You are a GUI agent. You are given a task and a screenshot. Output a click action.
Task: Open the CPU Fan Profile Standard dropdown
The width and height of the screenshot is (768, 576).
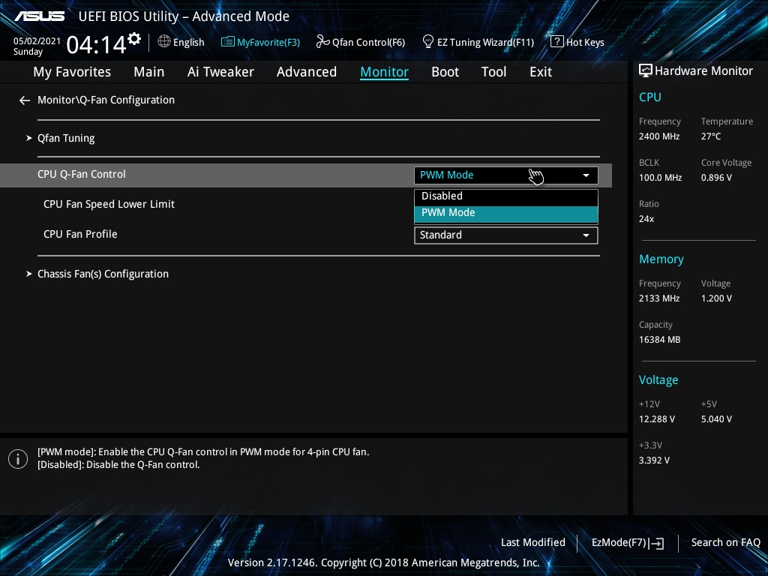click(506, 235)
